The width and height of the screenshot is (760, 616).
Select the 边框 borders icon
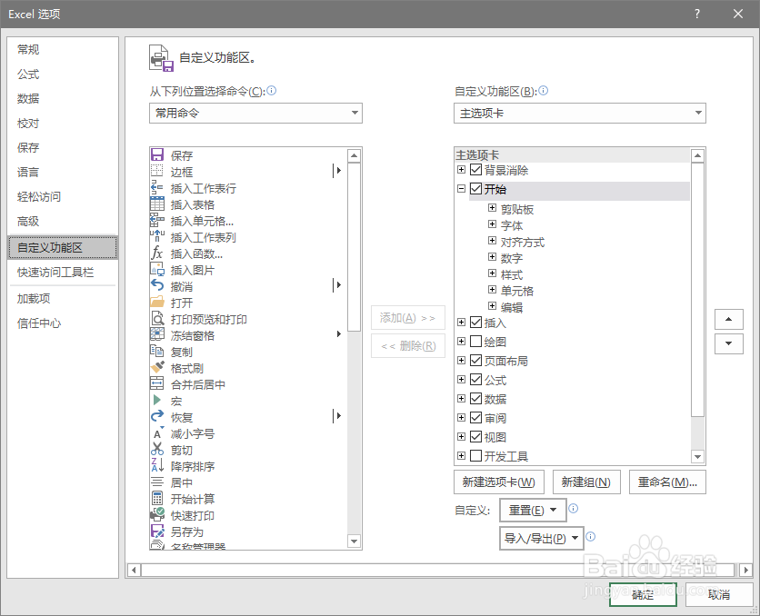[x=157, y=171]
